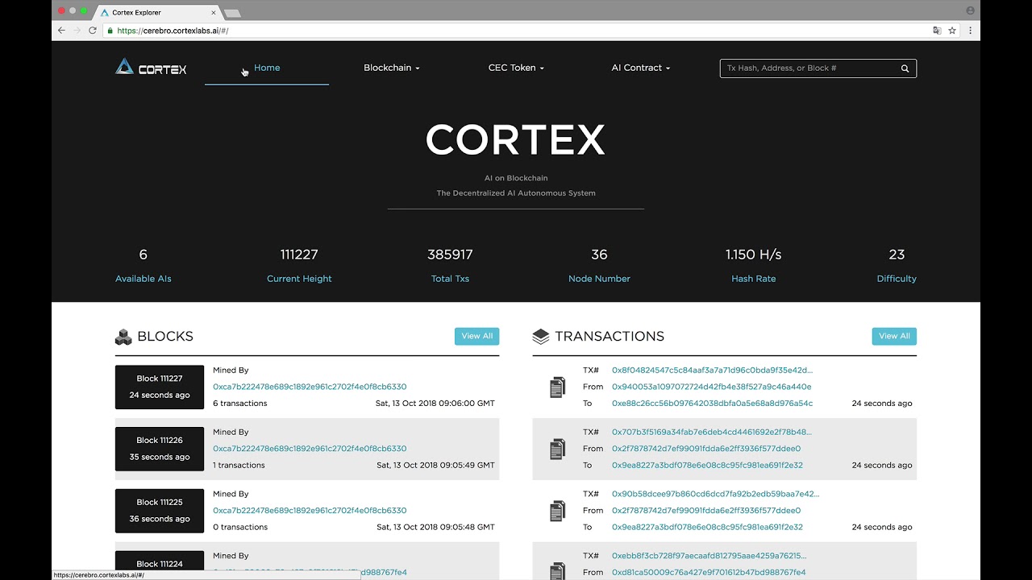Open Chrome profile avatar icon
The width and height of the screenshot is (1032, 580).
[x=970, y=10]
